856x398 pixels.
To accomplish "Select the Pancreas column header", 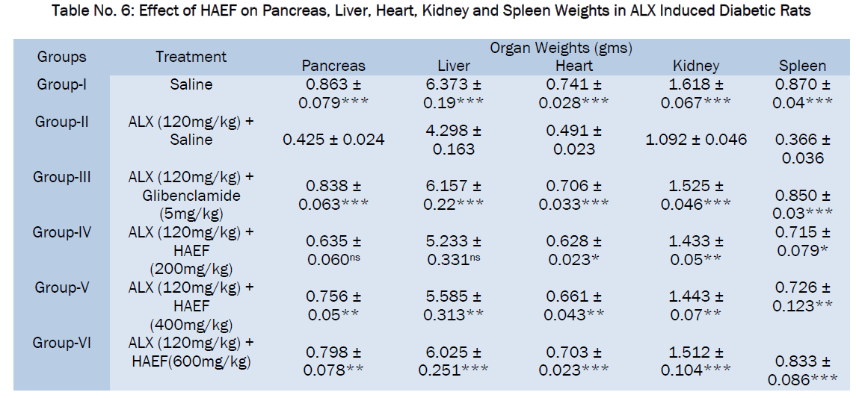I will click(333, 66).
